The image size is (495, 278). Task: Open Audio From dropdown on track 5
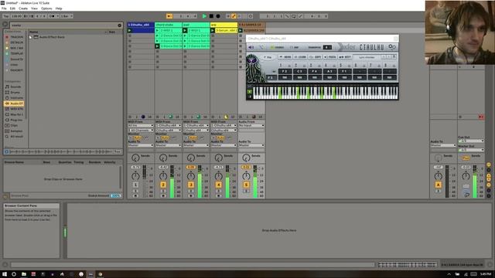click(x=251, y=125)
